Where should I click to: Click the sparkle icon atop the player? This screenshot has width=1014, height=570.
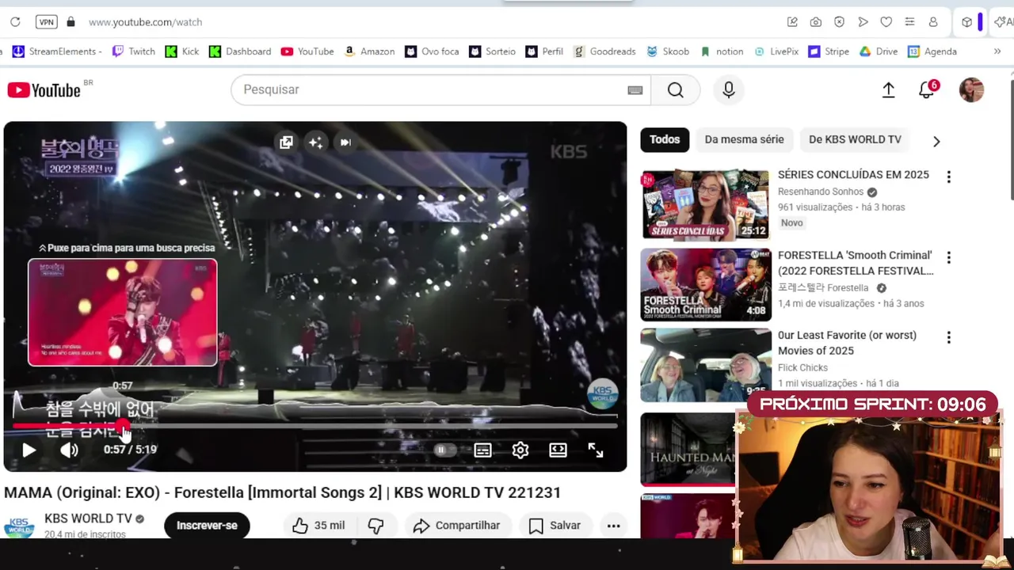point(315,142)
